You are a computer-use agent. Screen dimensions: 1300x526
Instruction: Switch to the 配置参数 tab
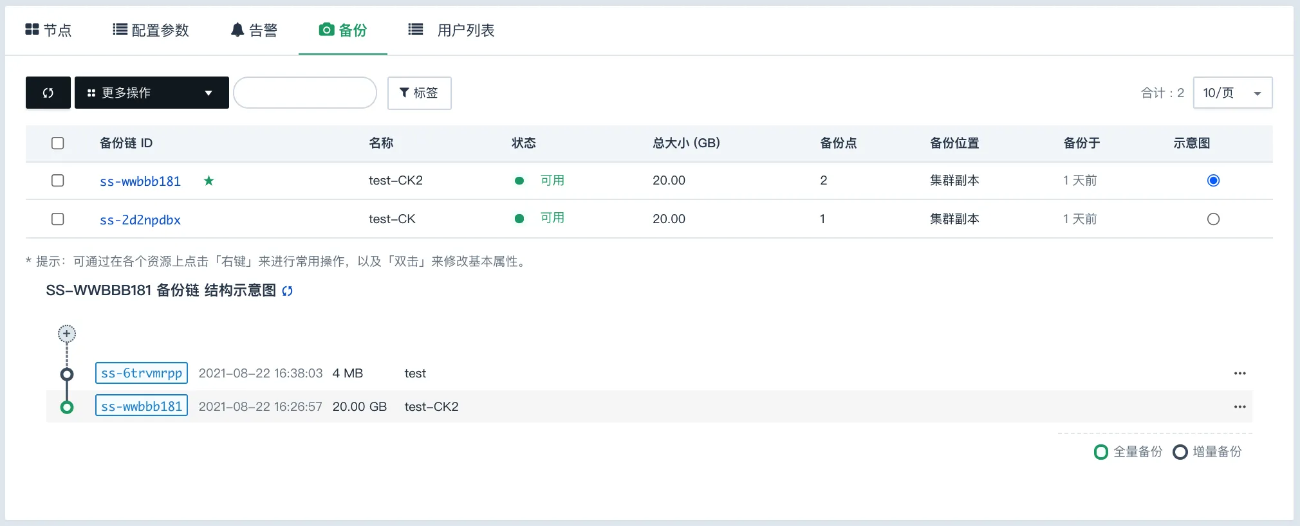(151, 30)
